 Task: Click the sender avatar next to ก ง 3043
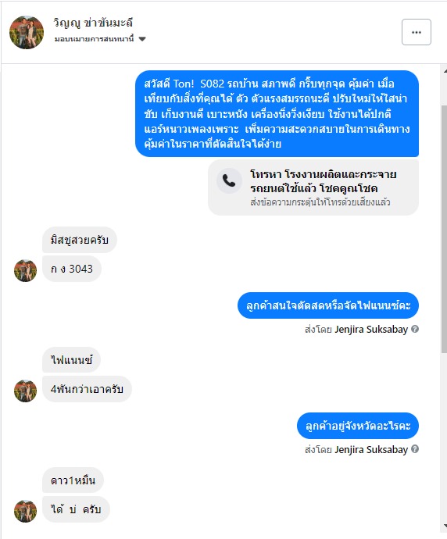point(26,271)
